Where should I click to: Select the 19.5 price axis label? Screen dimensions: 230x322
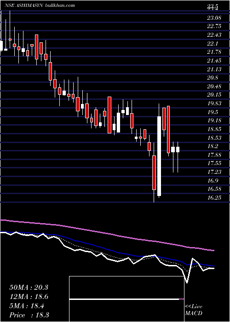tap(213, 112)
